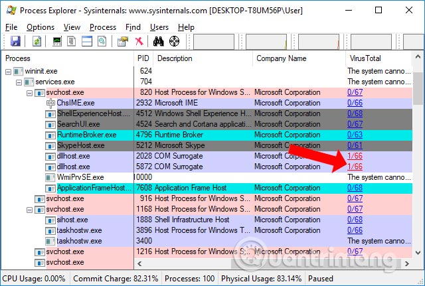Collapse svchost.exe PID 1168 tree node
The image size is (425, 286).
[x=29, y=210]
